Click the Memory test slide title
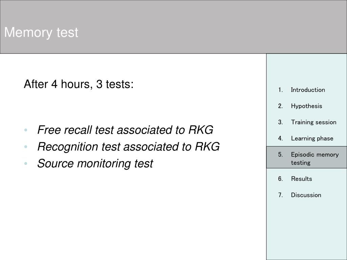 pos(41,32)
